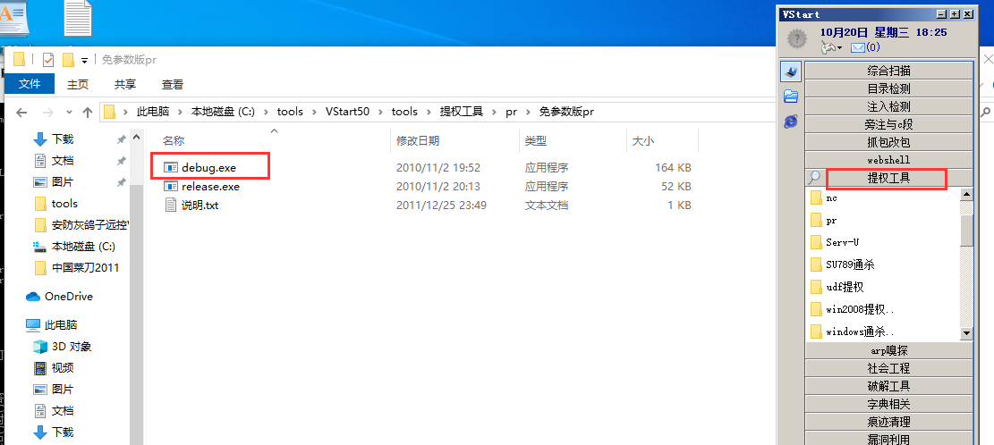Open the 文件 ribbon tab
994x445 pixels.
(x=30, y=84)
